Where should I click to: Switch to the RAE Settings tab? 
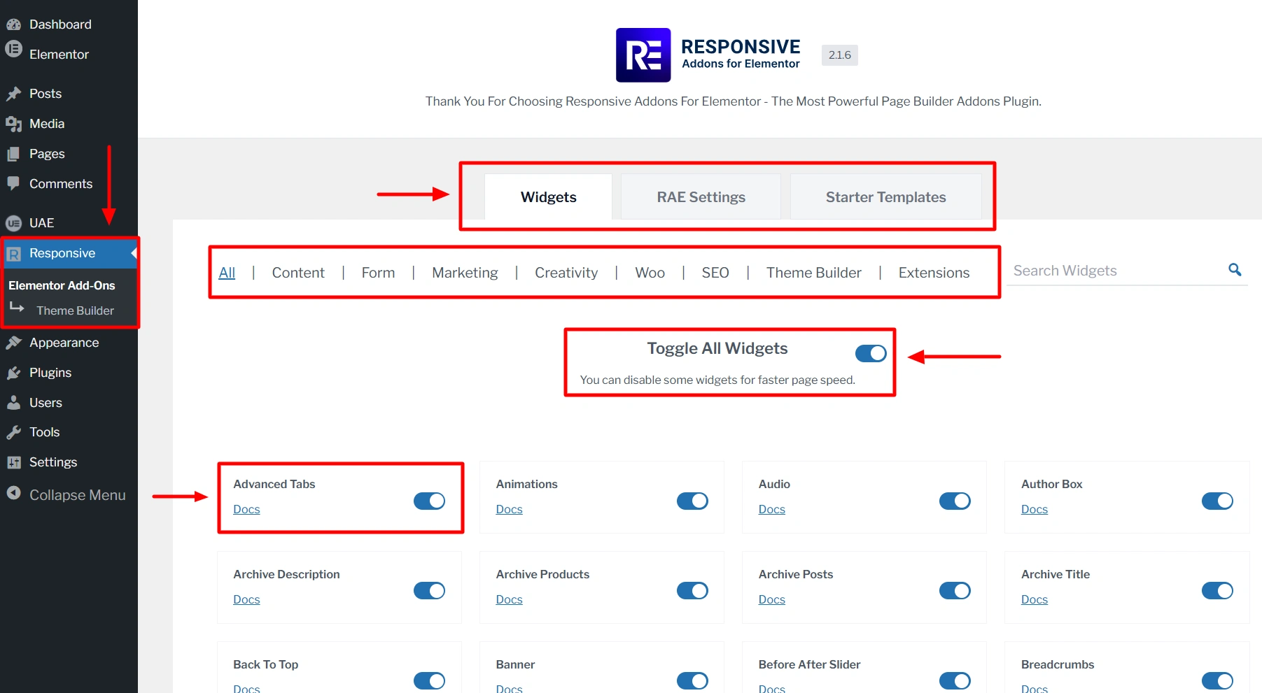[x=701, y=197]
